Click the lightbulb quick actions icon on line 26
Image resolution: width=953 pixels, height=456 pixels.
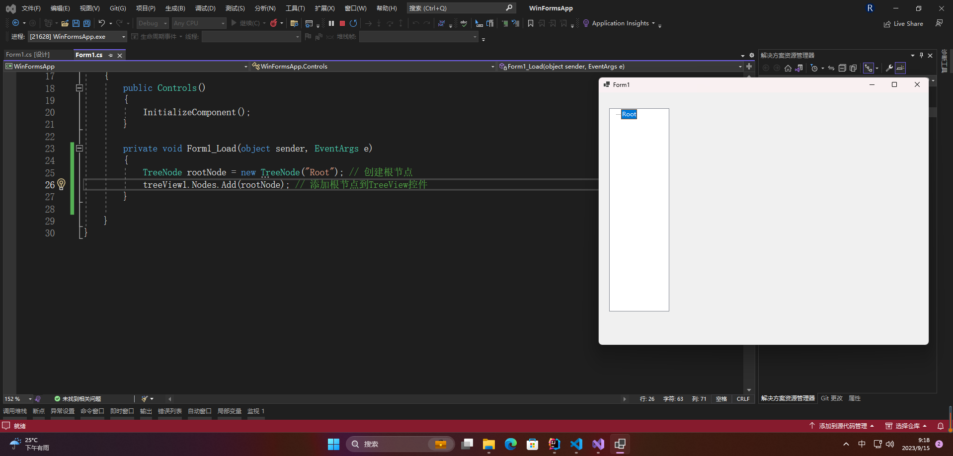[x=61, y=184]
